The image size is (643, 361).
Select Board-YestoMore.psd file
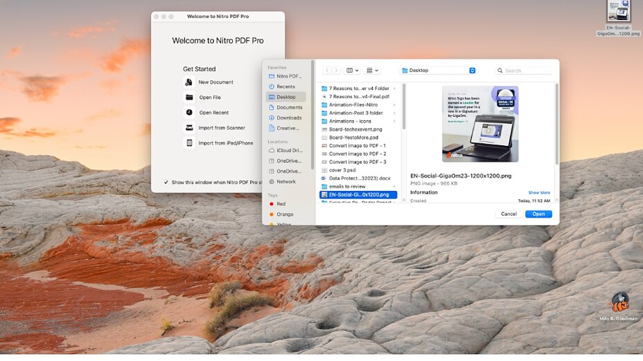[x=358, y=138]
